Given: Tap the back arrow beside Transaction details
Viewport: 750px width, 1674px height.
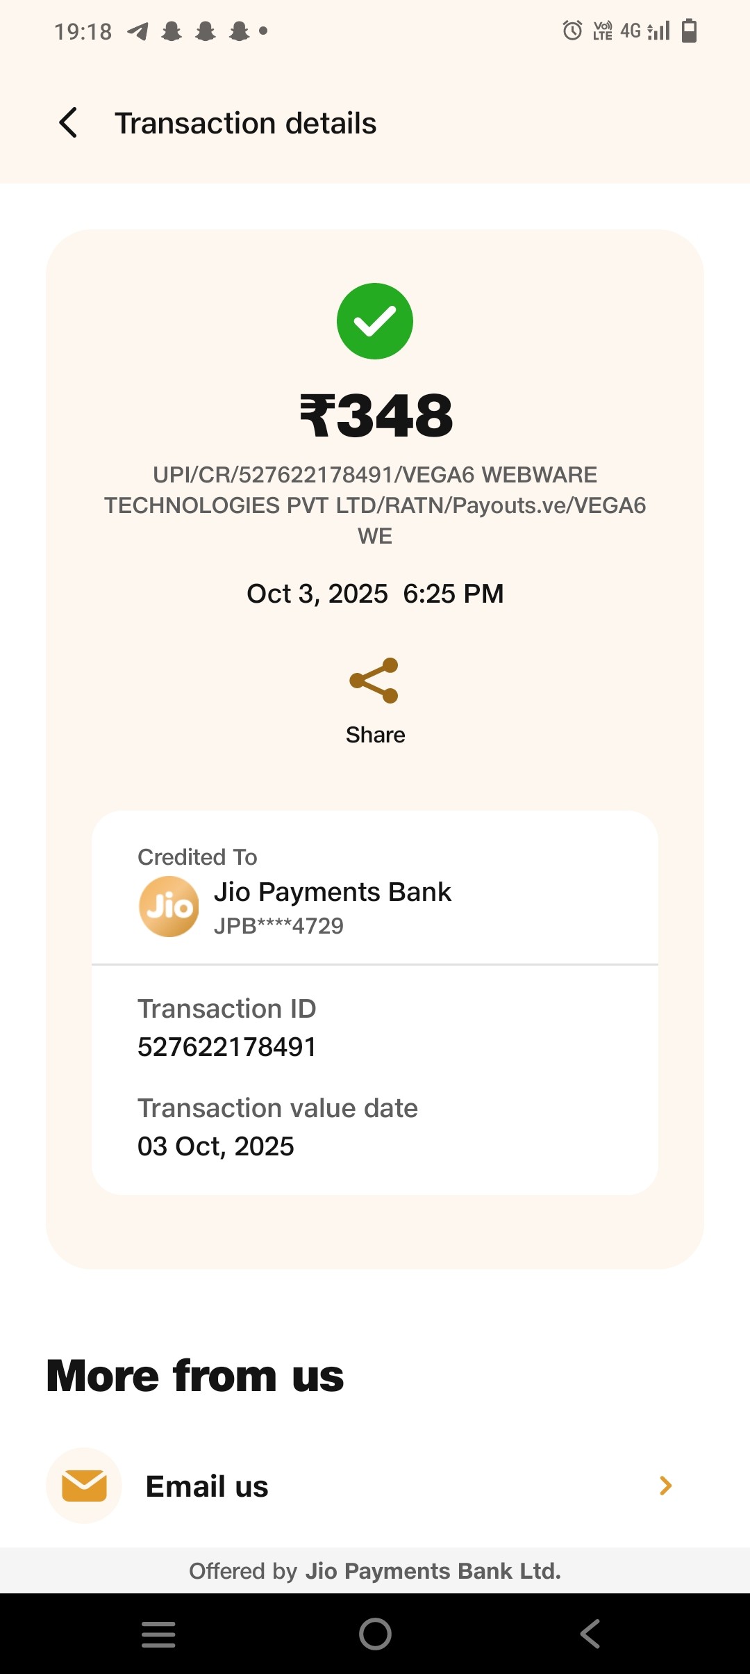Looking at the screenshot, I should point(68,123).
